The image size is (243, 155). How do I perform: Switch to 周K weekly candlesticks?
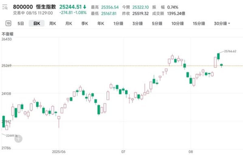click(x=53, y=23)
